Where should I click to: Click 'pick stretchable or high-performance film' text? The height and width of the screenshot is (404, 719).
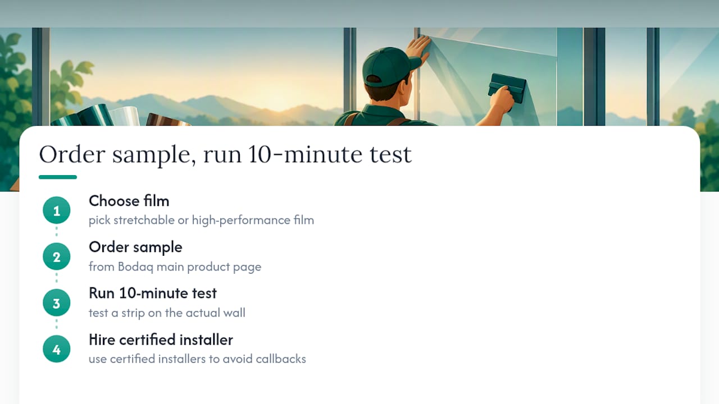pyautogui.click(x=201, y=220)
